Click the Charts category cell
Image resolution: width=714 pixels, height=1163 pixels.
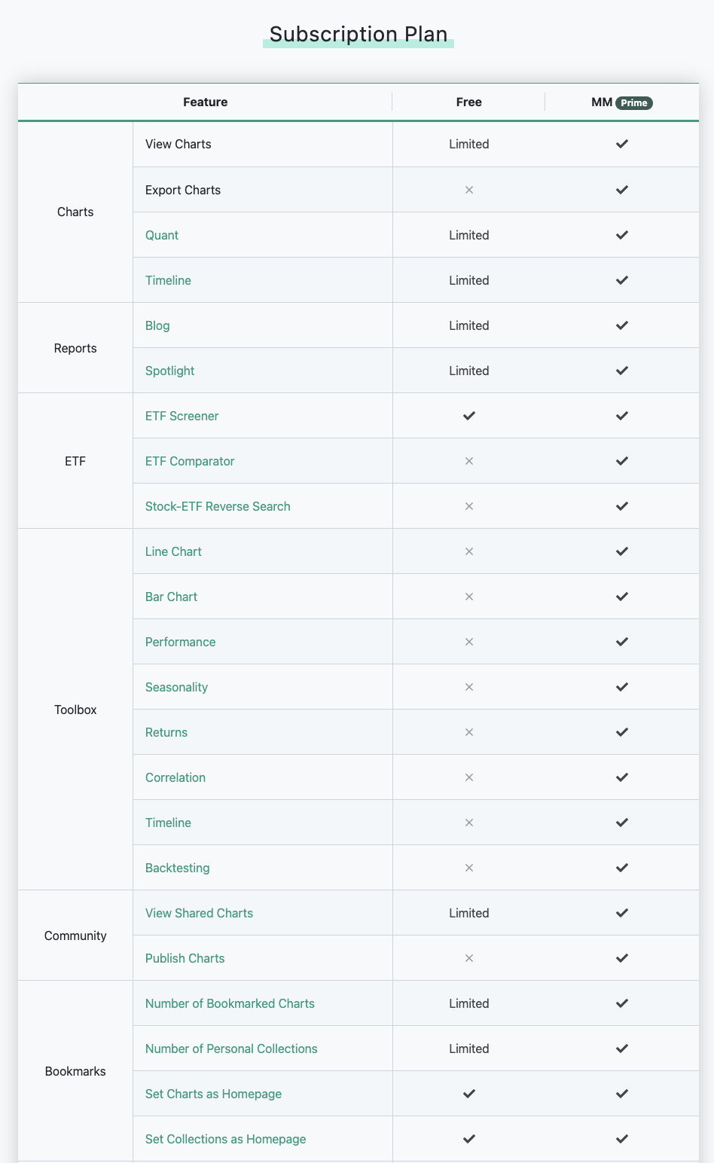coord(75,212)
